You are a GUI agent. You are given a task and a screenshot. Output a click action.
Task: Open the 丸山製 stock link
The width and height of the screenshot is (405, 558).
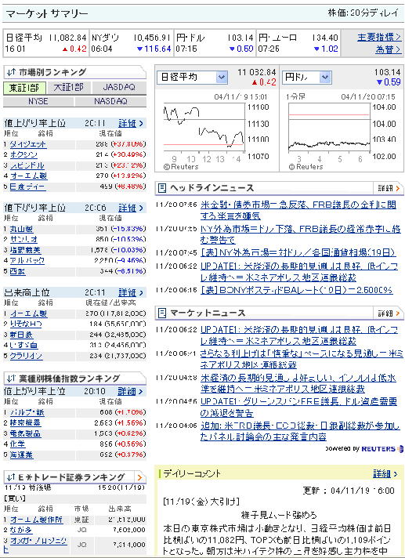(x=21, y=229)
